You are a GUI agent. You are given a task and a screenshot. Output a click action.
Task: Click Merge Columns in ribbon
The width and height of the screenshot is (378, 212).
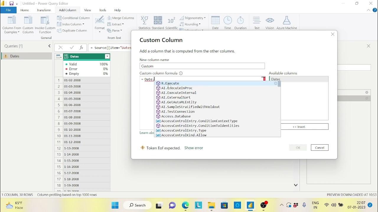point(120,18)
